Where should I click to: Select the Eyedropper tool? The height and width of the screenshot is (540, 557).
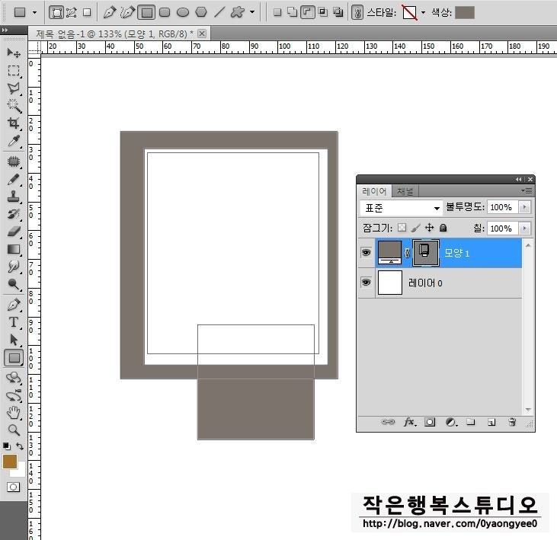14,141
